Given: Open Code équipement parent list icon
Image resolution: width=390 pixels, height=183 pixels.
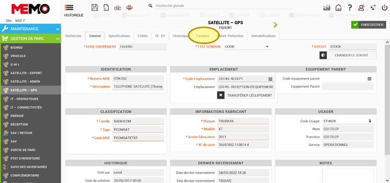Looking at the screenshot, I should (370, 79).
